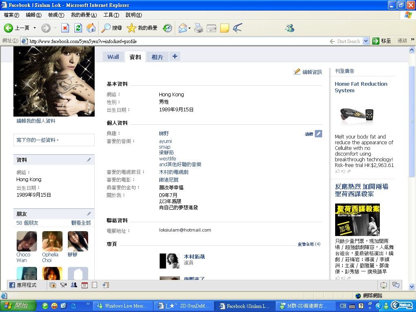Open the Facebook chat bubbles icon
This screenshot has height=312, width=416.
coord(396,286)
